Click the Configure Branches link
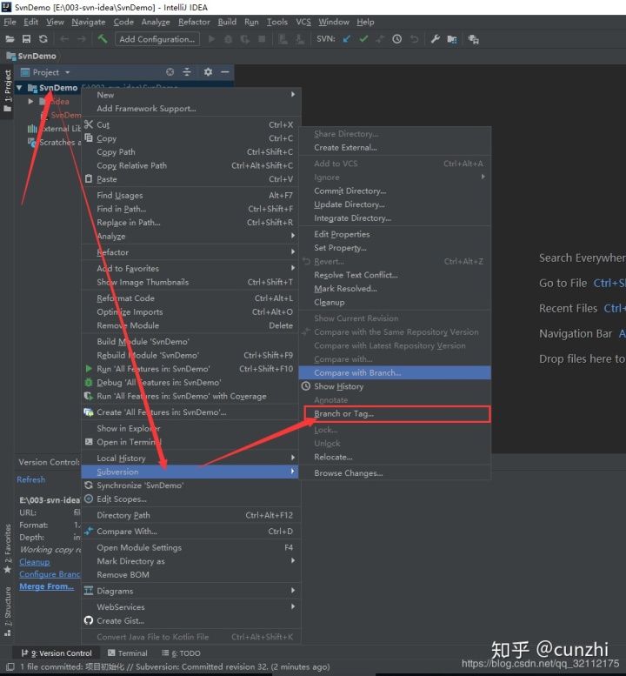This screenshot has width=626, height=676. (50, 574)
